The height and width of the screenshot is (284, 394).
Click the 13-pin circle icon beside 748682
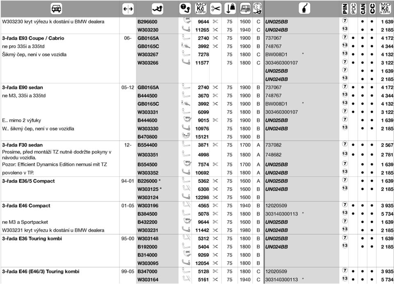tap(345, 153)
